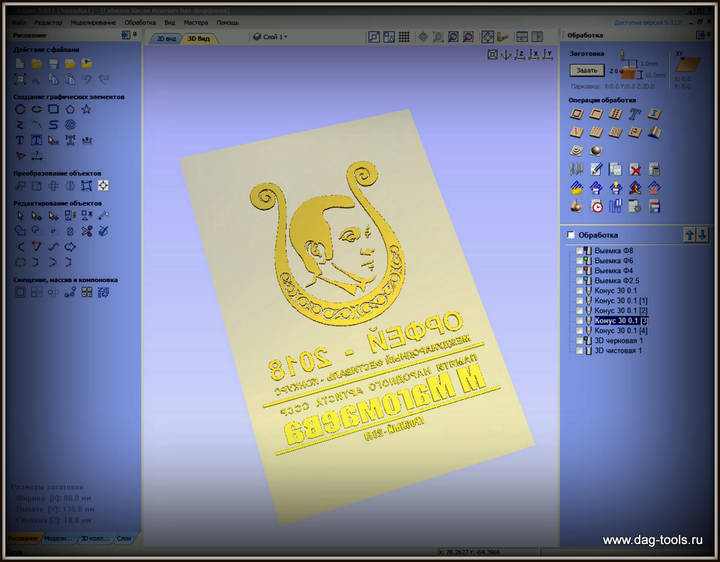This screenshot has width=720, height=562.
Task: Select the Конус 30 0.1 [3] toolpath
Action: coord(621,321)
